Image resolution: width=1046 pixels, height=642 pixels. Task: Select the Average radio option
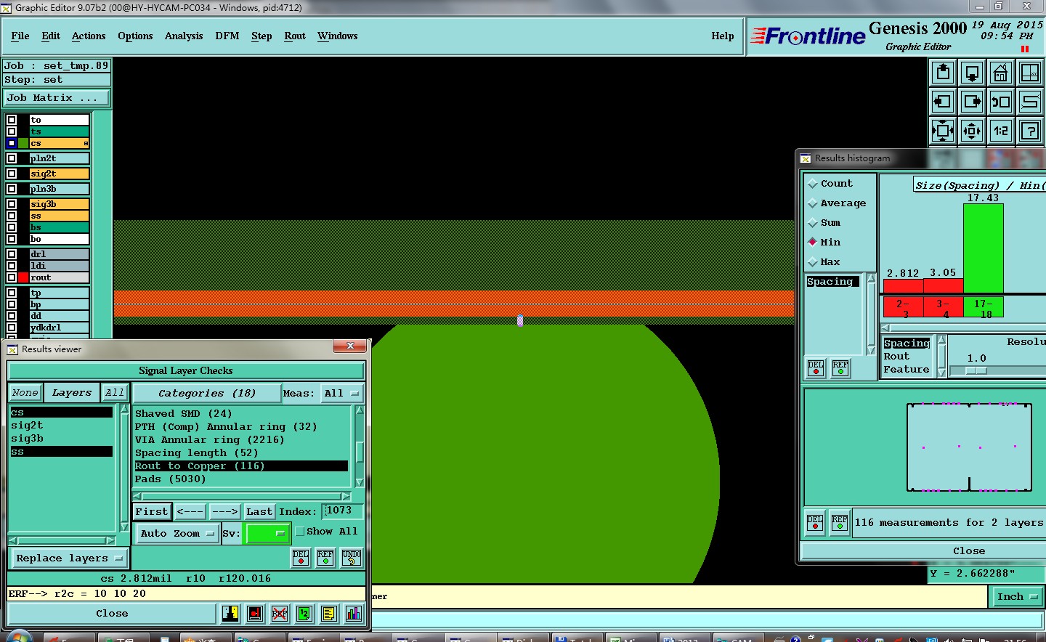point(813,203)
